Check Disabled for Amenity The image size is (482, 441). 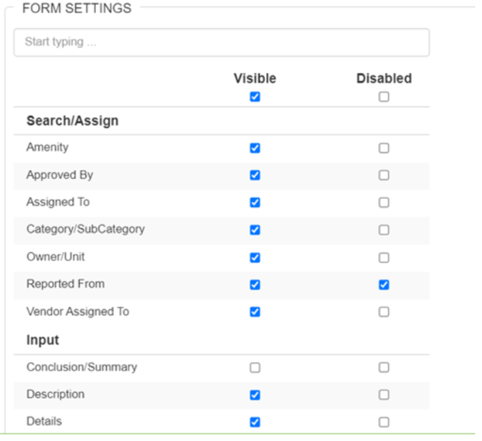click(384, 148)
